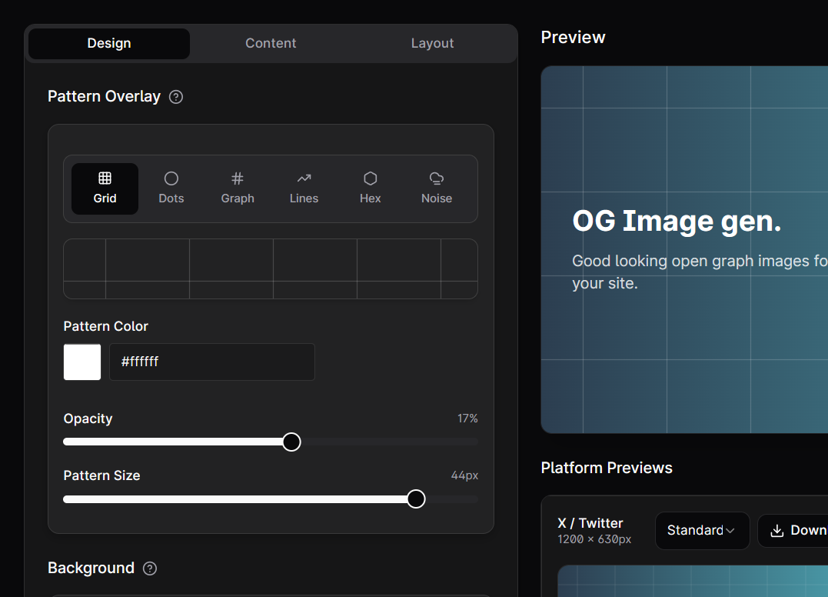The width and height of the screenshot is (828, 597).
Task: Click the 17% opacity value
Action: coord(467,419)
